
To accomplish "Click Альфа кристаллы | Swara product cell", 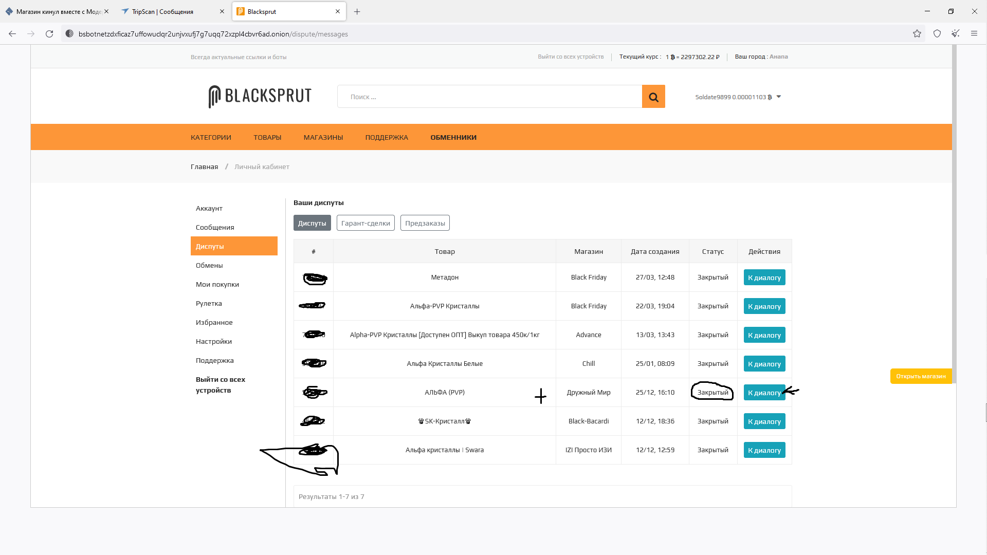I will click(x=445, y=450).
